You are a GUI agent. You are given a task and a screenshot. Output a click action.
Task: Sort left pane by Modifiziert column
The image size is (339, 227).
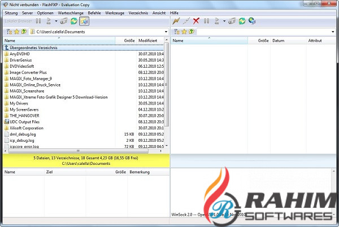point(150,41)
